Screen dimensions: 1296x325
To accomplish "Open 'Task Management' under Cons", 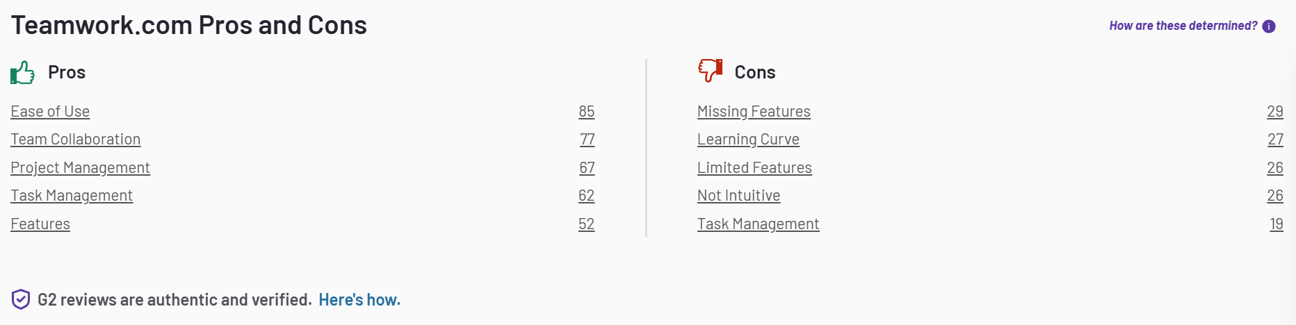I will coord(758,224).
